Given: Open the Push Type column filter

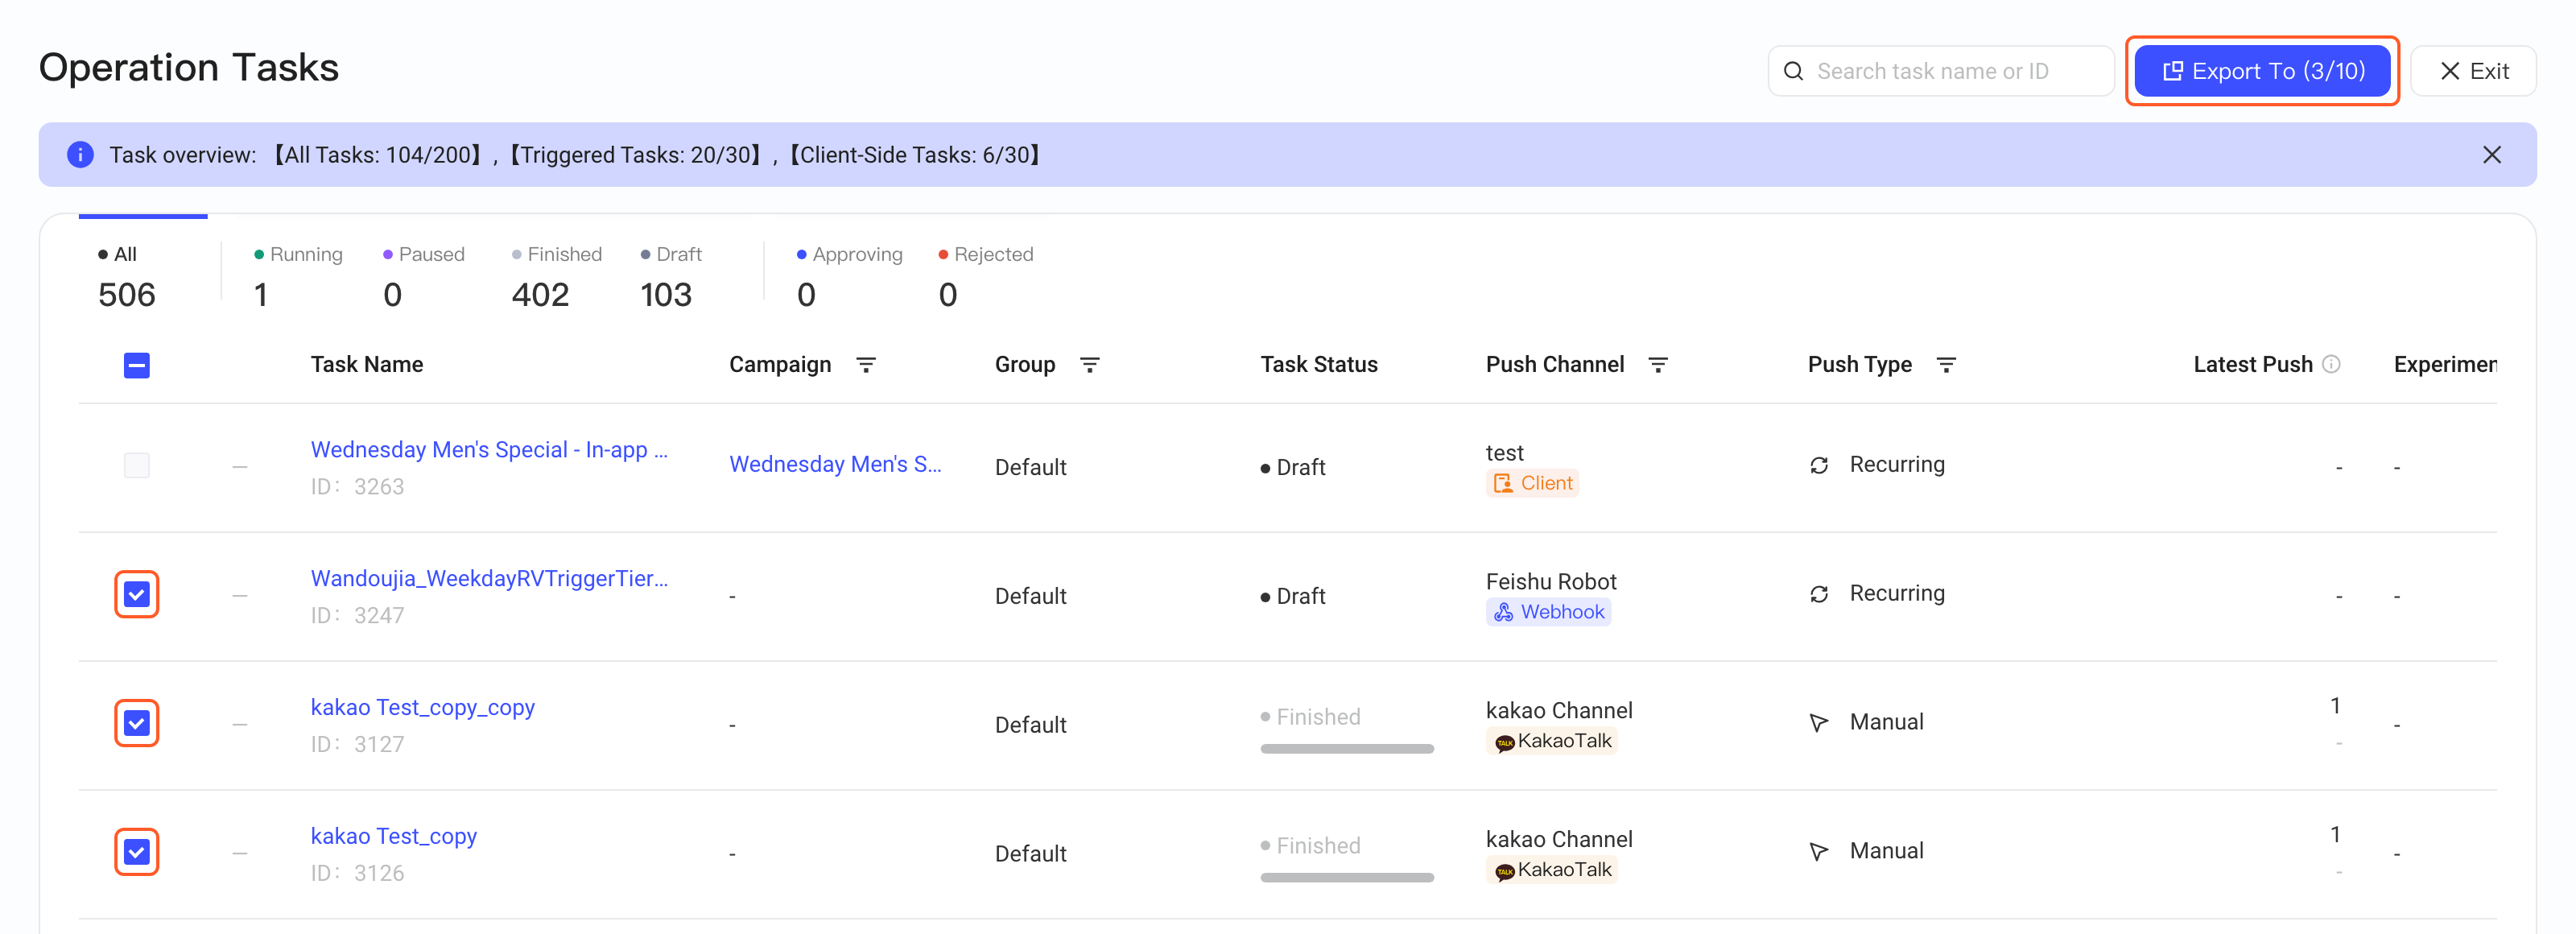Looking at the screenshot, I should 1946,365.
